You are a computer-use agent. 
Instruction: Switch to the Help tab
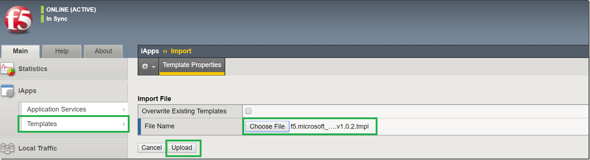tap(62, 51)
